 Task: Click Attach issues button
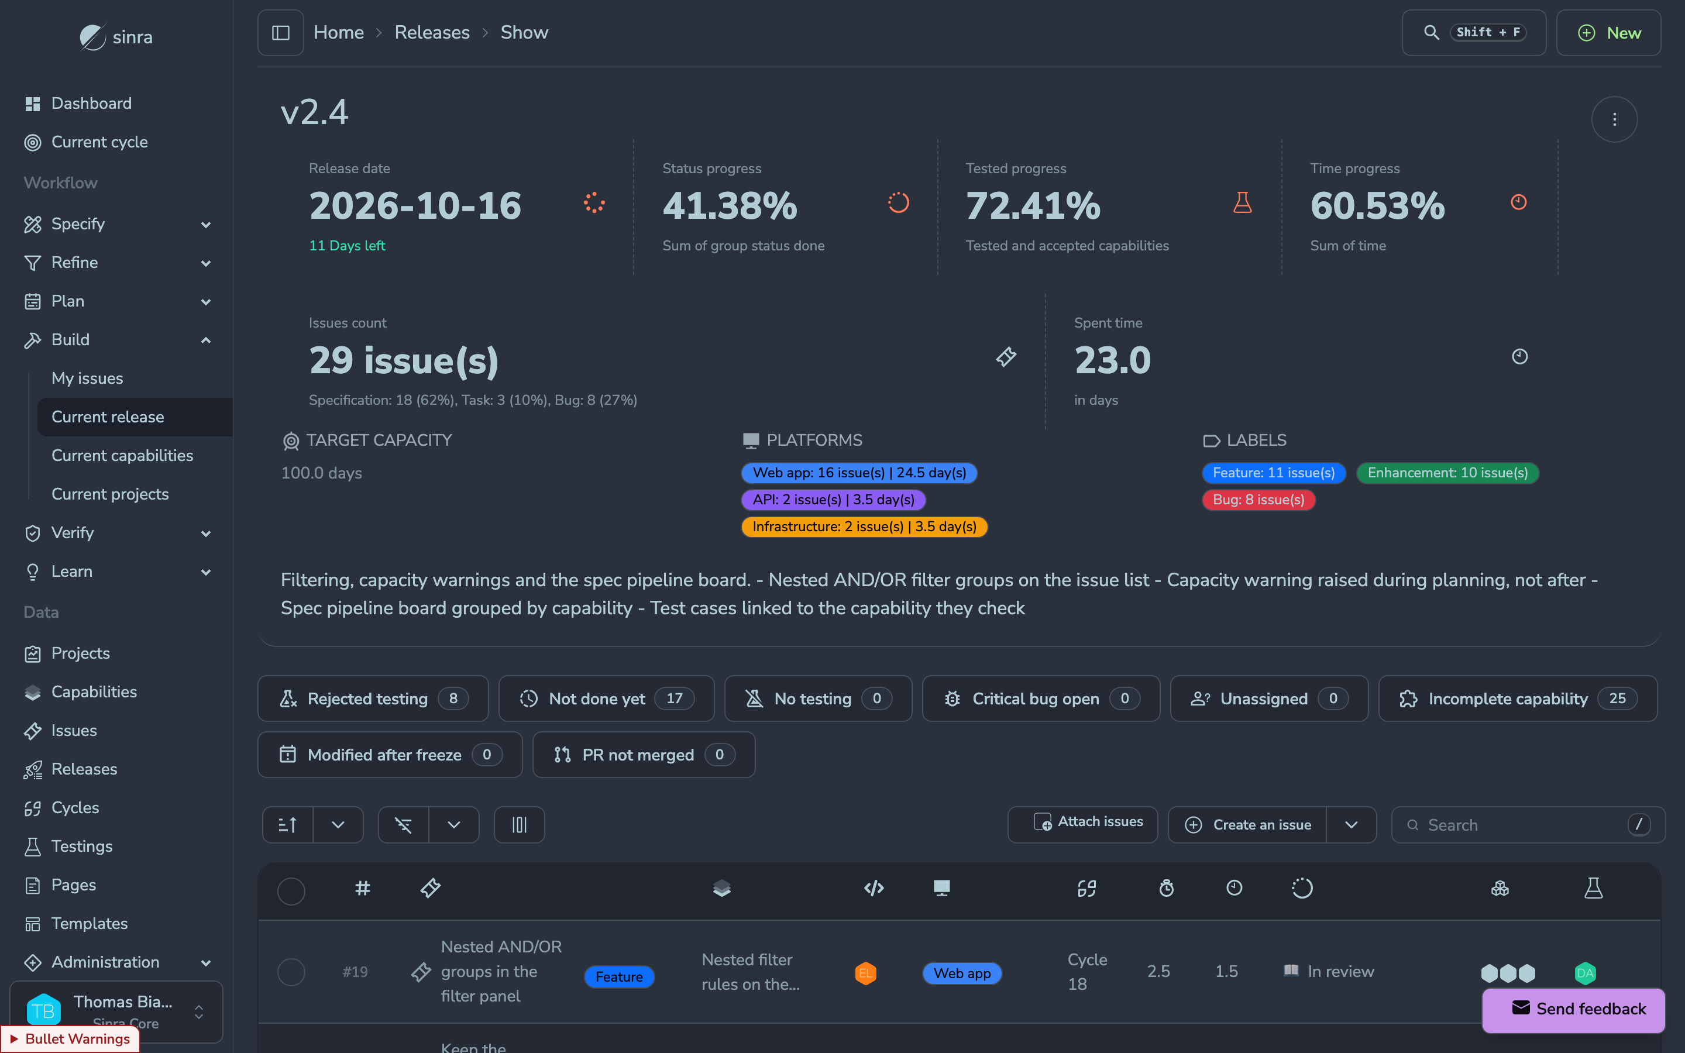[x=1083, y=825]
